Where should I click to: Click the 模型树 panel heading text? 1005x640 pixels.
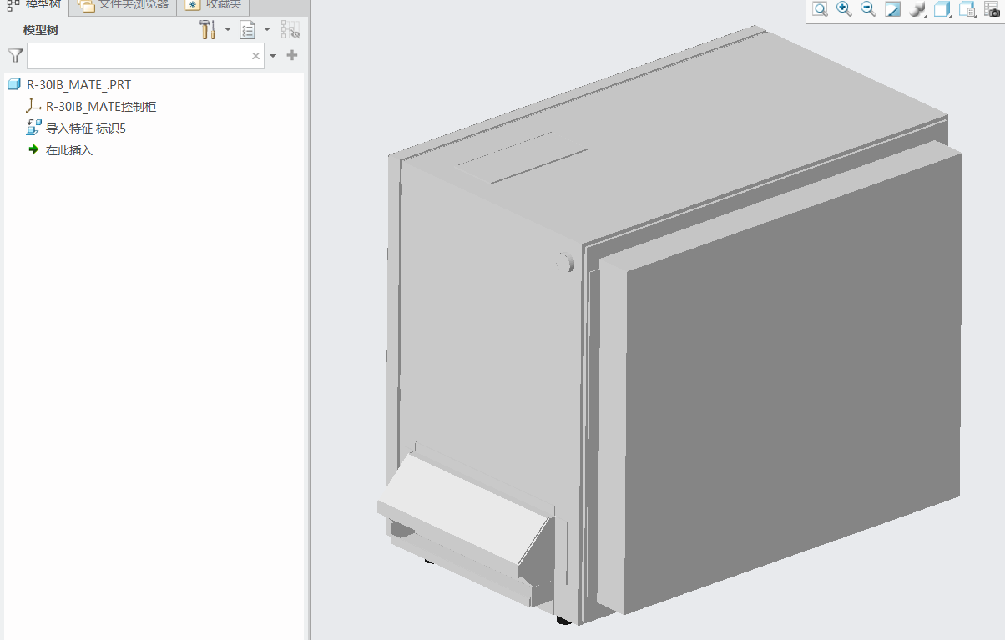tap(41, 30)
